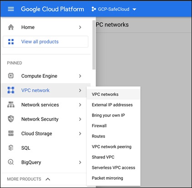
Task: Click the Network services label
Action: (40, 105)
